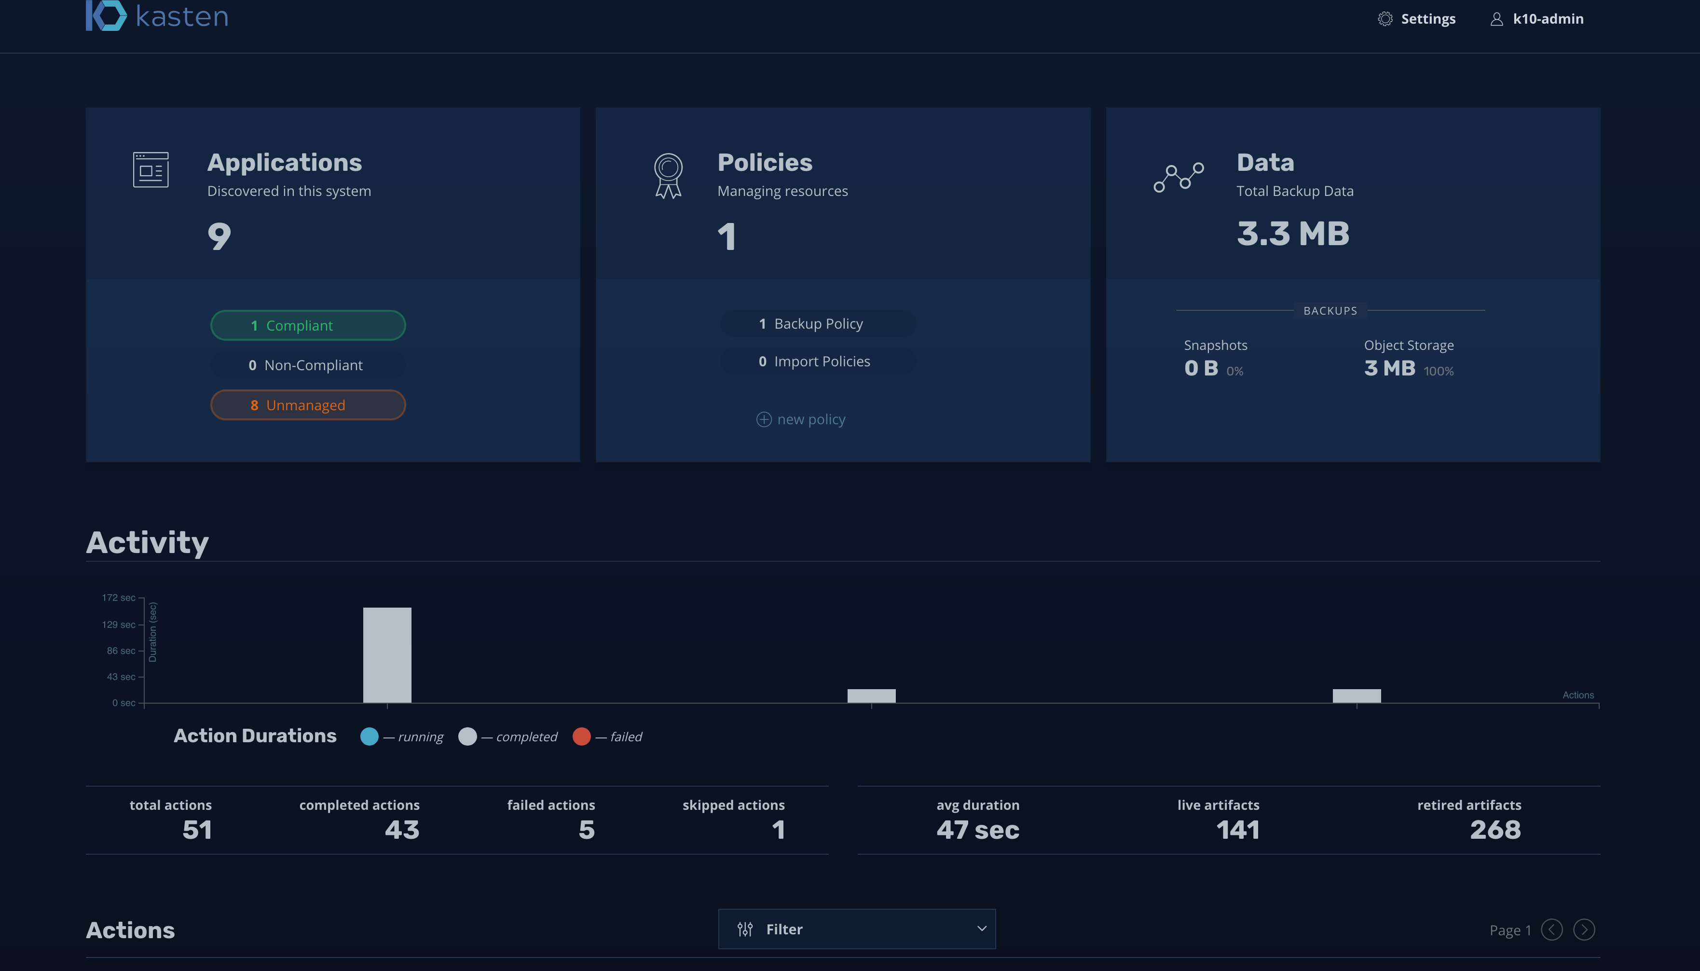Open the Actions Filter dropdown

click(x=856, y=929)
